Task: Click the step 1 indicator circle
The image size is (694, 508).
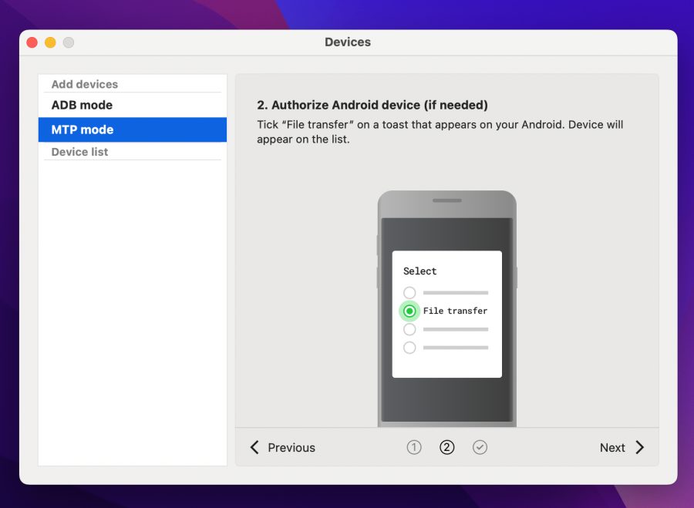Action: (414, 447)
